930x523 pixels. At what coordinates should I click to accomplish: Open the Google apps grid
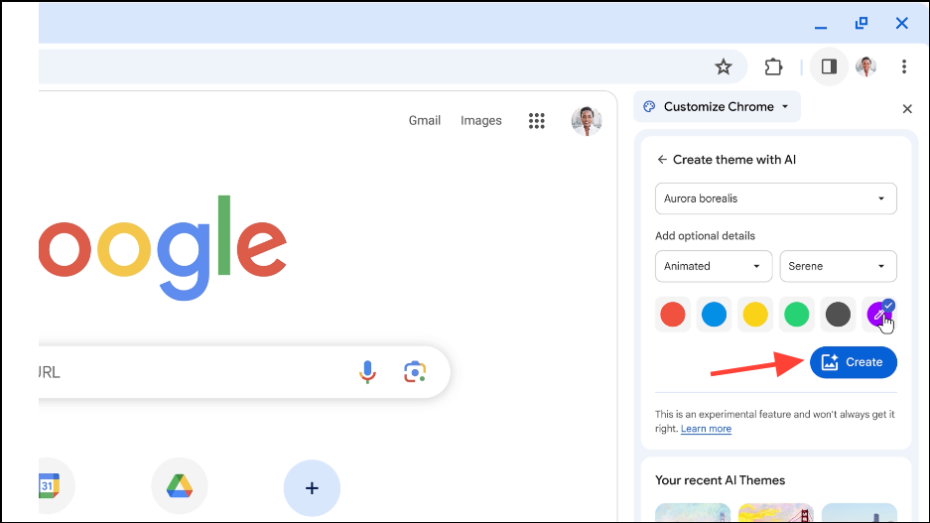tap(537, 121)
